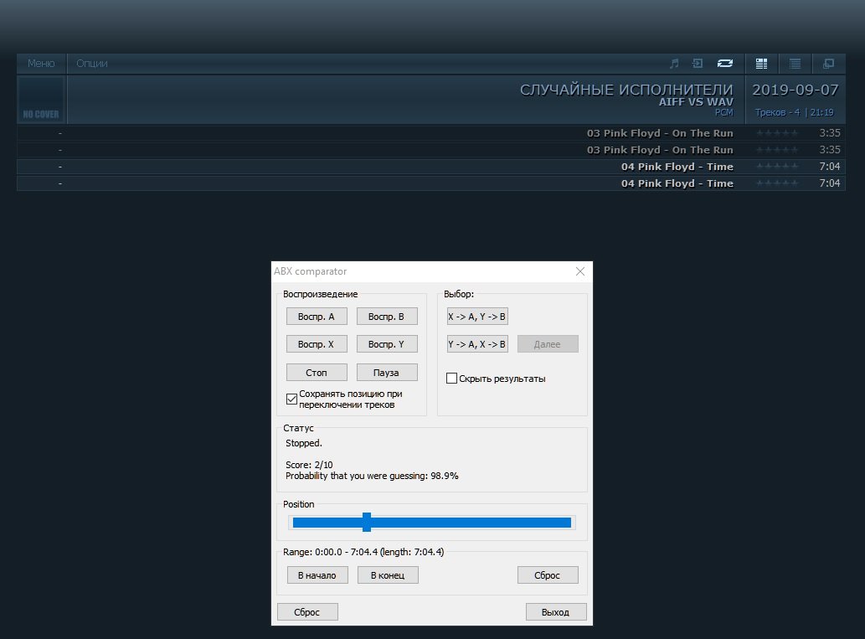Uncheck 'Сохранять позицию при переключении треков' checkbox
Screen dimensions: 865x639
pos(291,399)
